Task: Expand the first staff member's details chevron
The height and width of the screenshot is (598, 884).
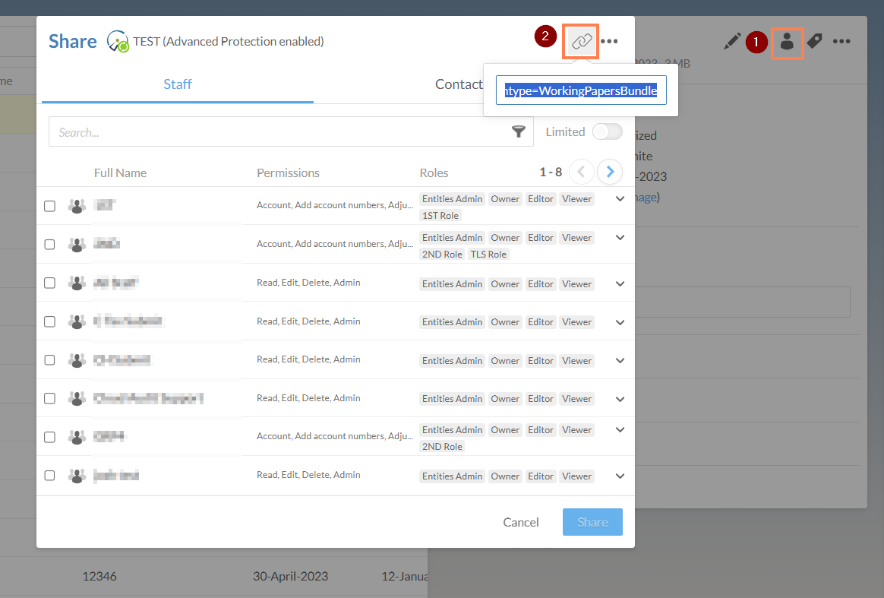Action: click(x=620, y=198)
